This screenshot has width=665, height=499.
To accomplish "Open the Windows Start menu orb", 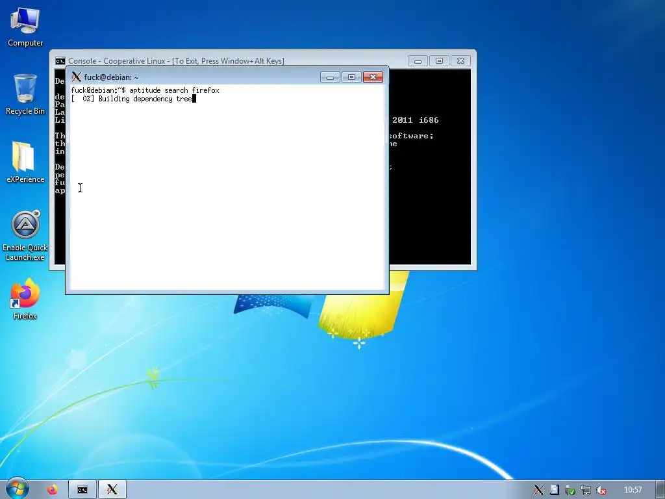I will (x=17, y=489).
